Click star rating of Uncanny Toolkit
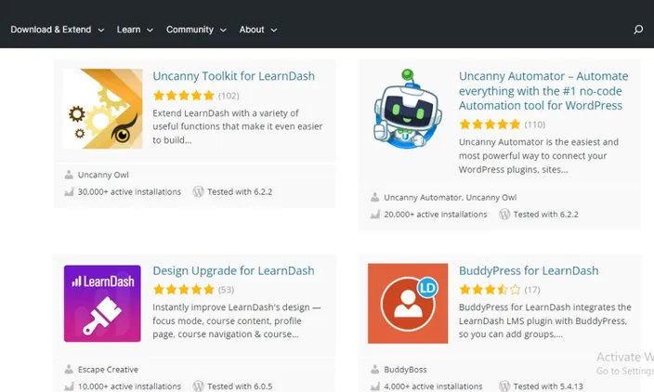The height and width of the screenshot is (392, 654). pyautogui.click(x=184, y=96)
